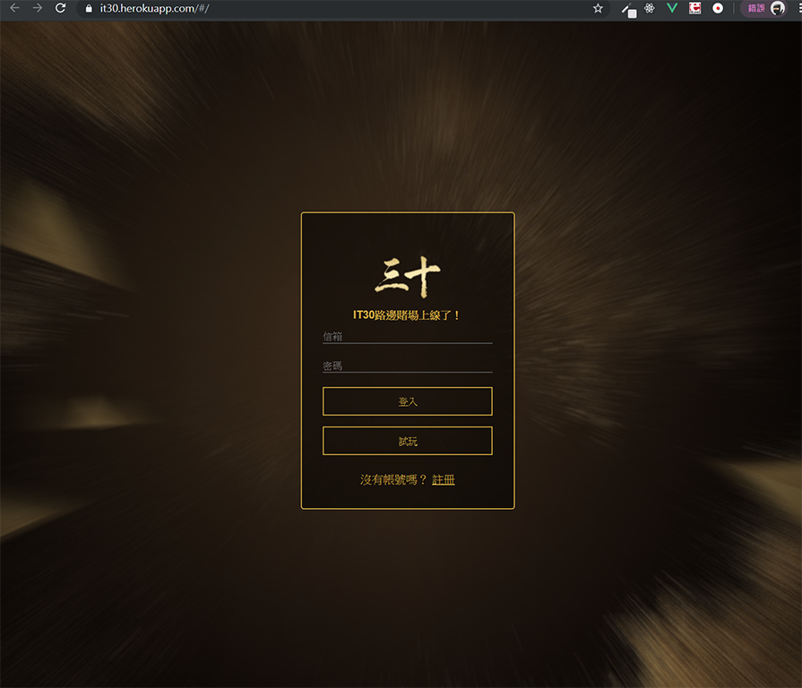The width and height of the screenshot is (802, 688).
Task: Submit the form with the 登入 button
Action: pos(407,401)
